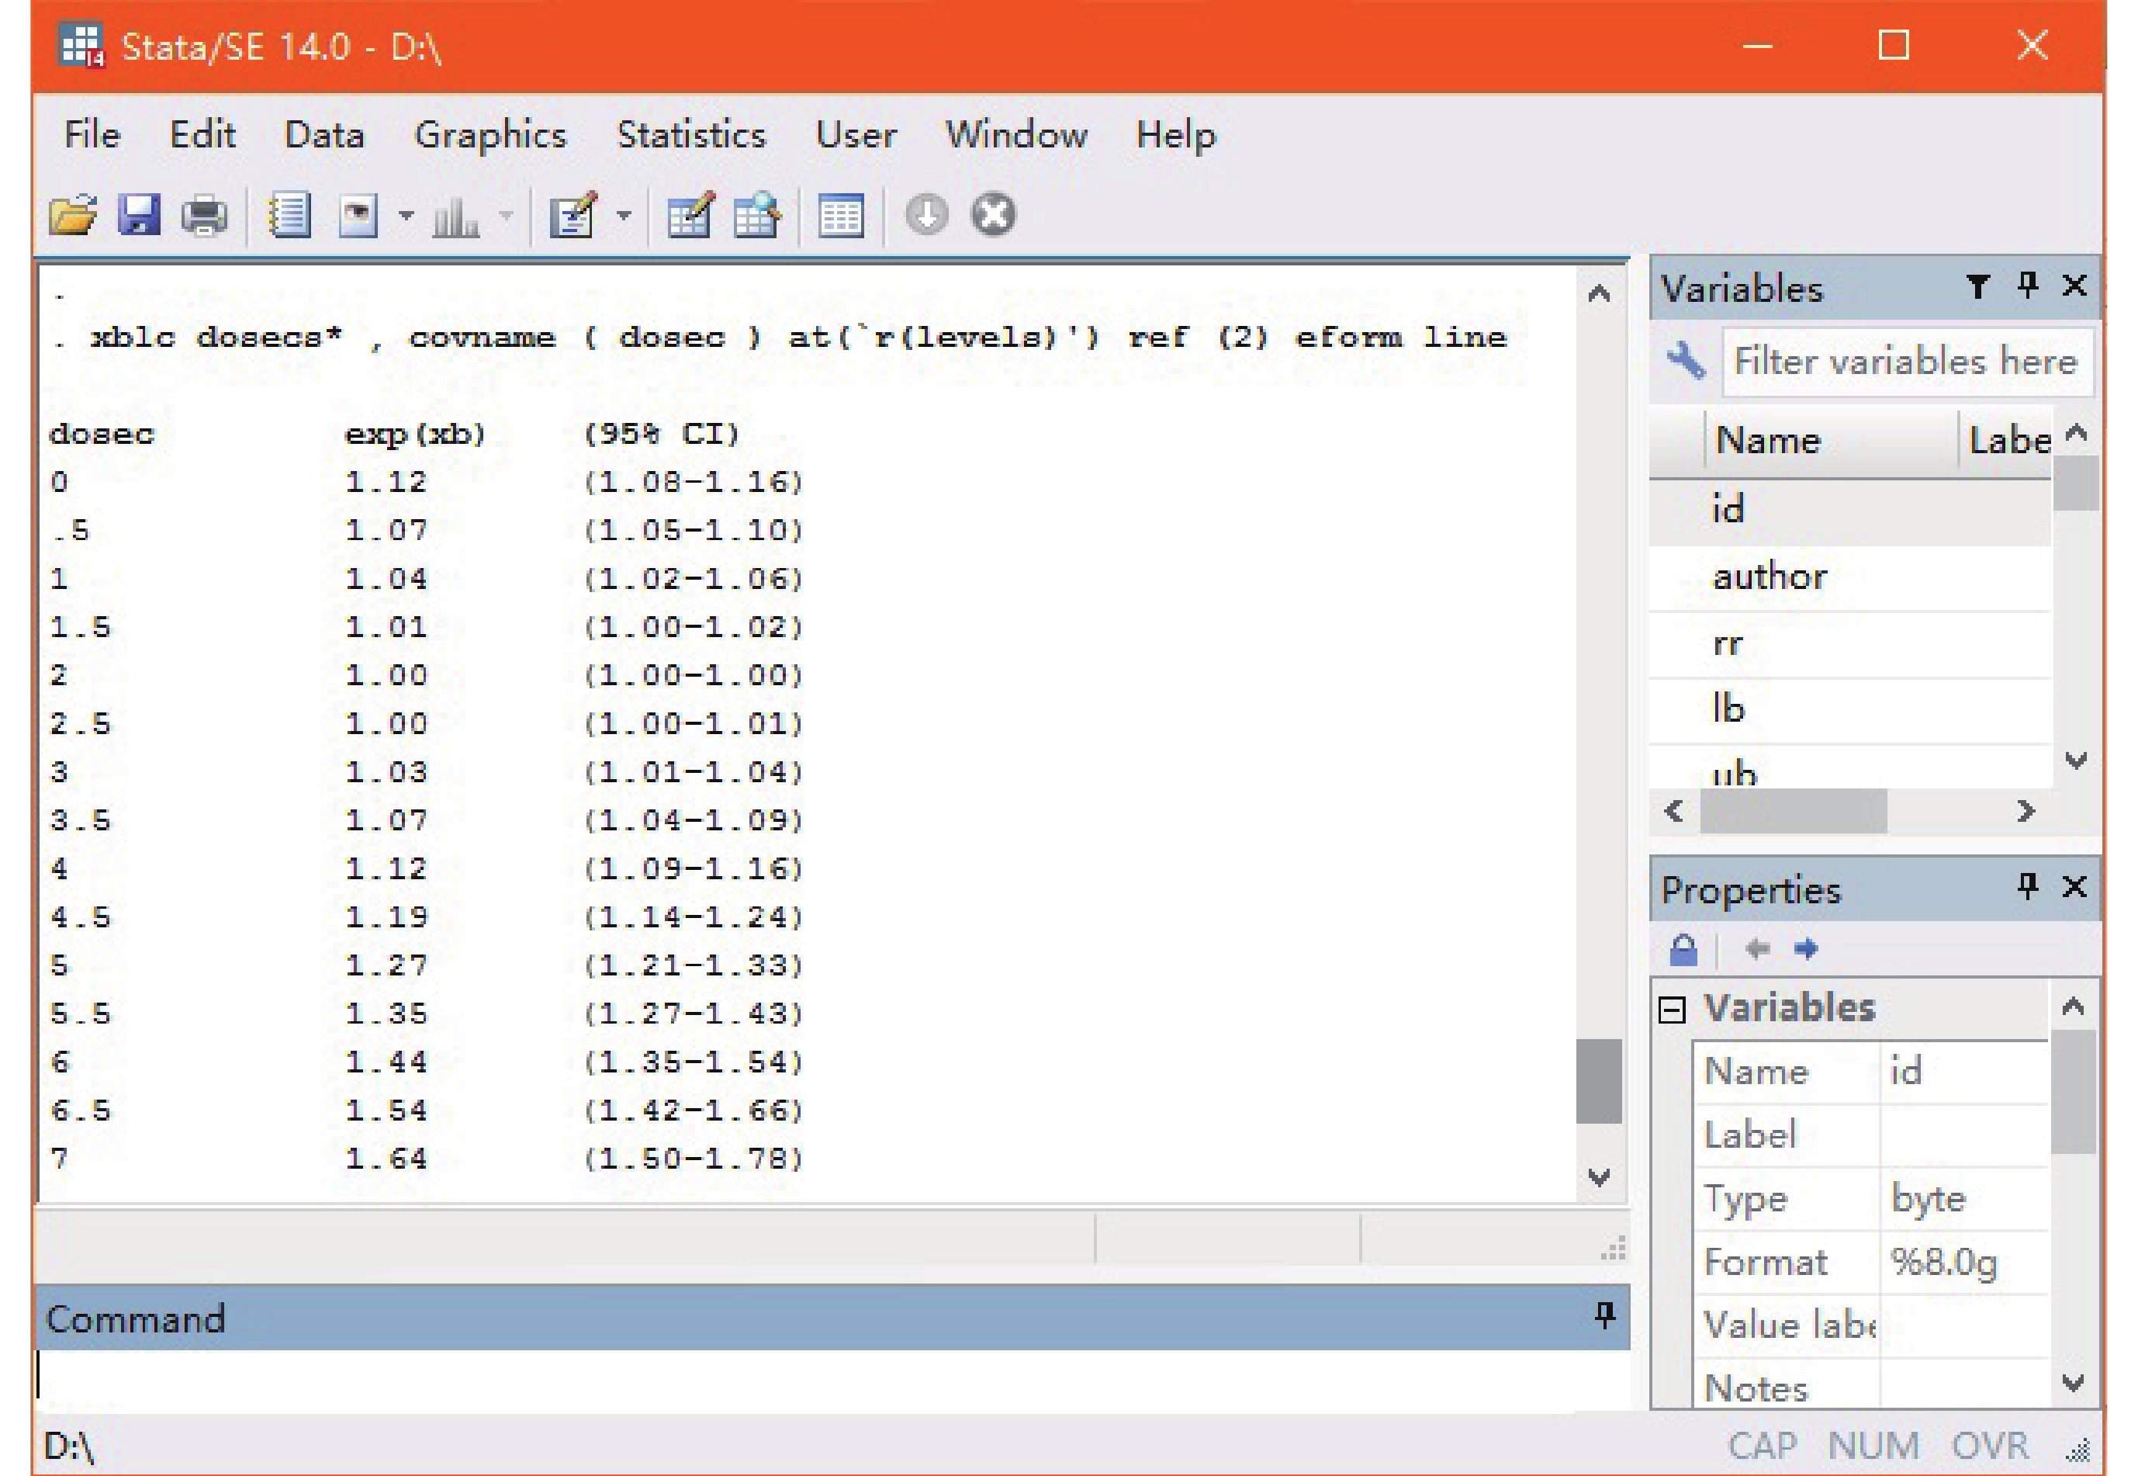This screenshot has width=2138, height=1476.
Task: Open the Graph dropdown arrow
Action: click(x=506, y=217)
